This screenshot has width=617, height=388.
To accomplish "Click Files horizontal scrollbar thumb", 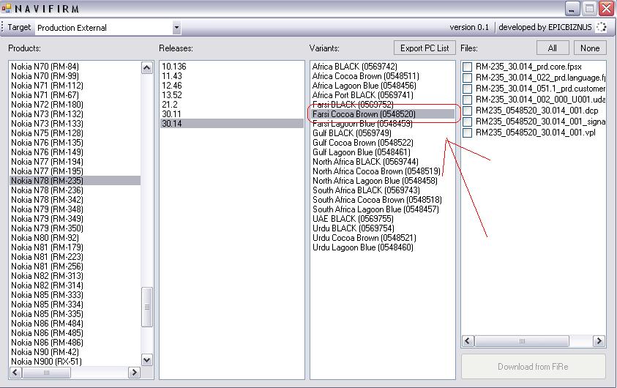I will point(522,340).
